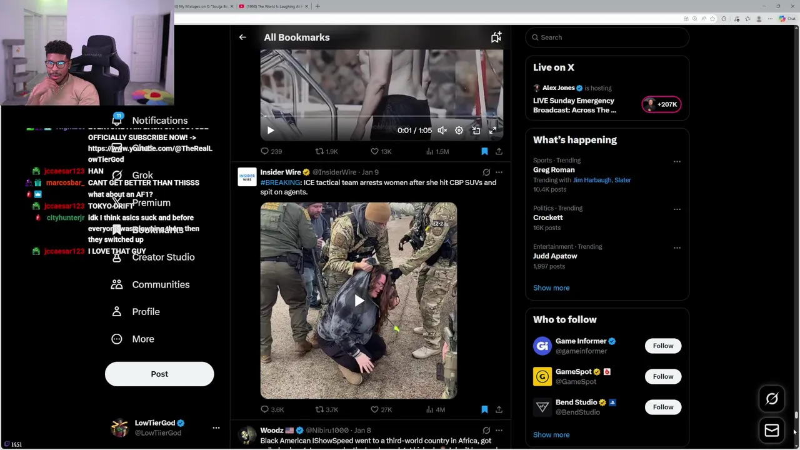Seek on the top video progress bar
Image resolution: width=800 pixels, height=450 pixels.
381,116
